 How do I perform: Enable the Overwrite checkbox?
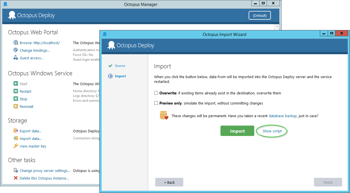point(156,93)
